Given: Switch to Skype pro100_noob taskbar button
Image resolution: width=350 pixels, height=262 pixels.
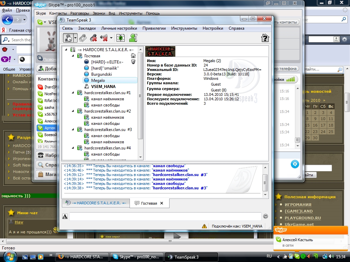Looking at the screenshot, I should click(136, 257).
